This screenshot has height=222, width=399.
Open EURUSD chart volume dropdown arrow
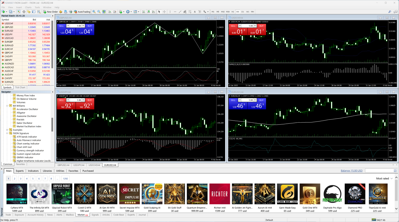coord(240,100)
